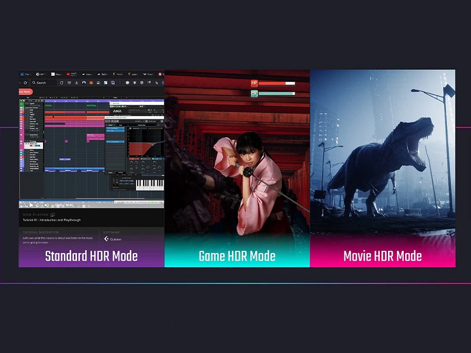Skip forward in the tutorial video
Viewport: 471px width, 353px height.
click(x=37, y=205)
